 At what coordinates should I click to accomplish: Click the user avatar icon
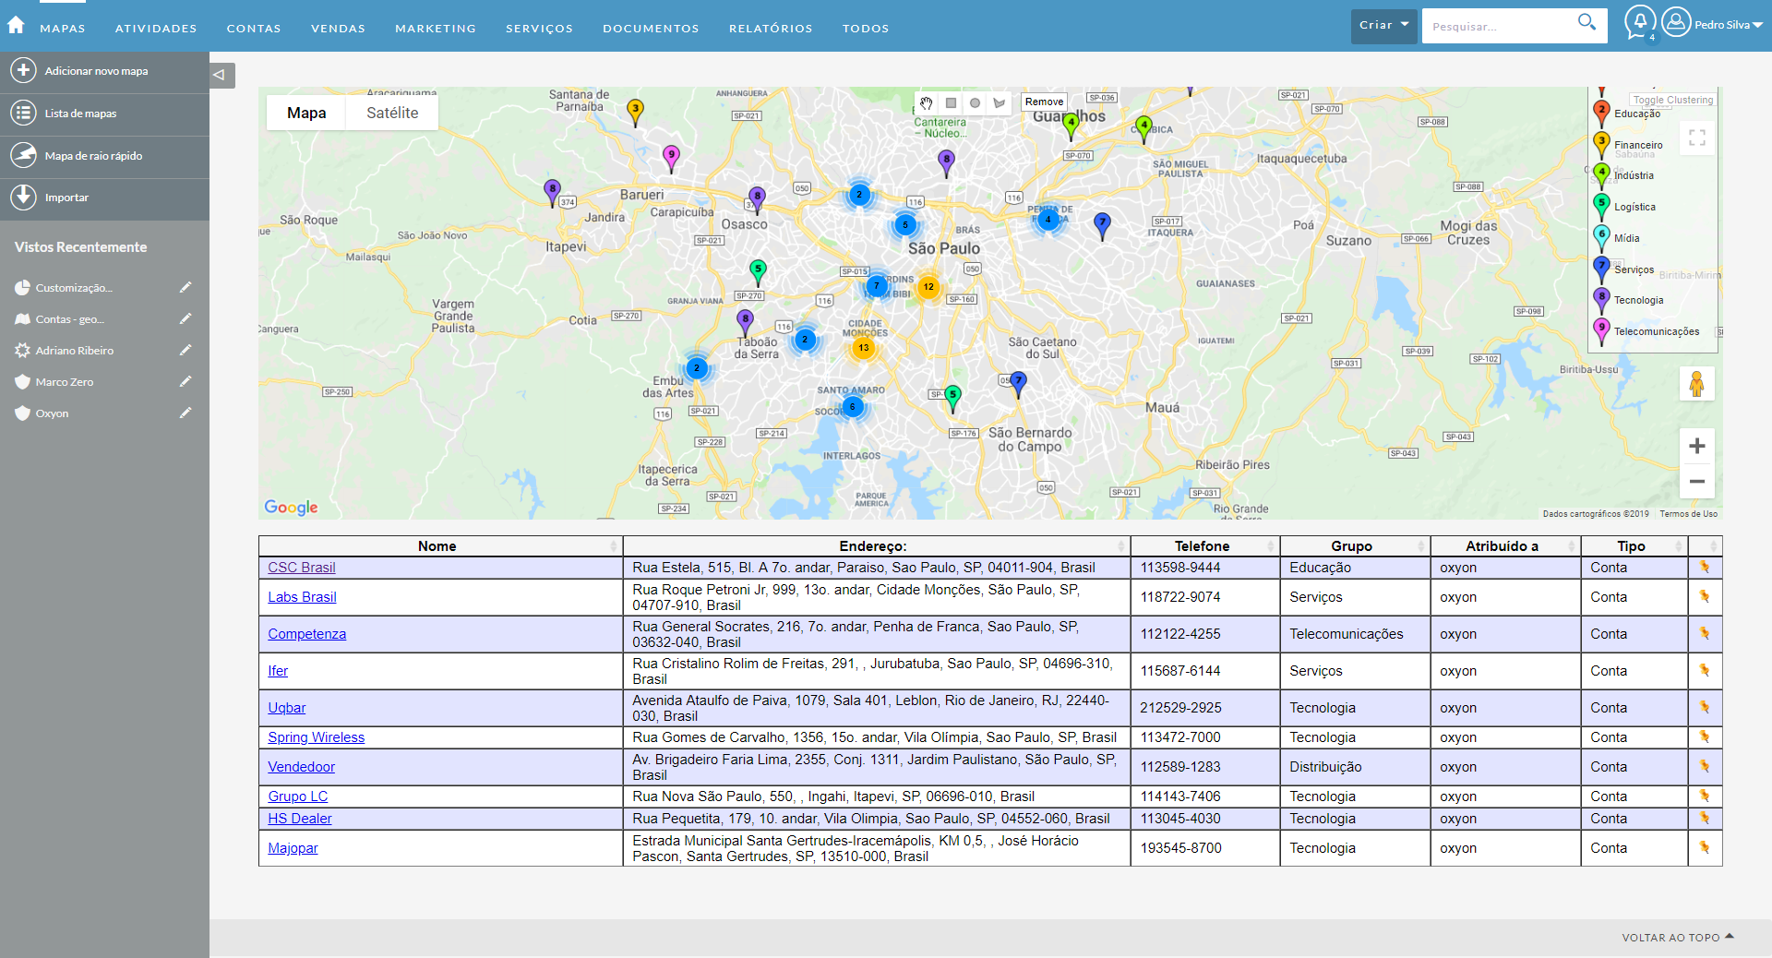pos(1676,21)
